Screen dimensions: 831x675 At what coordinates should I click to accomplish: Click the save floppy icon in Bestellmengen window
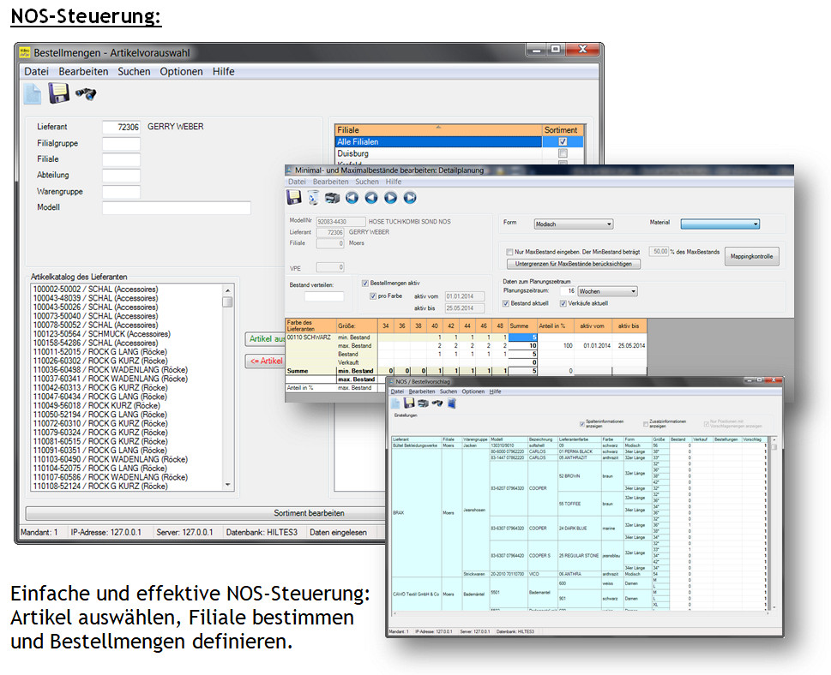coord(57,94)
